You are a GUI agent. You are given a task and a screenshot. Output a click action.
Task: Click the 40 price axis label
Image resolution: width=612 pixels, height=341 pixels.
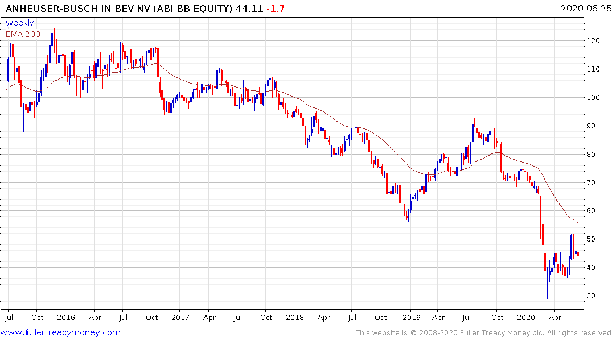(591, 267)
